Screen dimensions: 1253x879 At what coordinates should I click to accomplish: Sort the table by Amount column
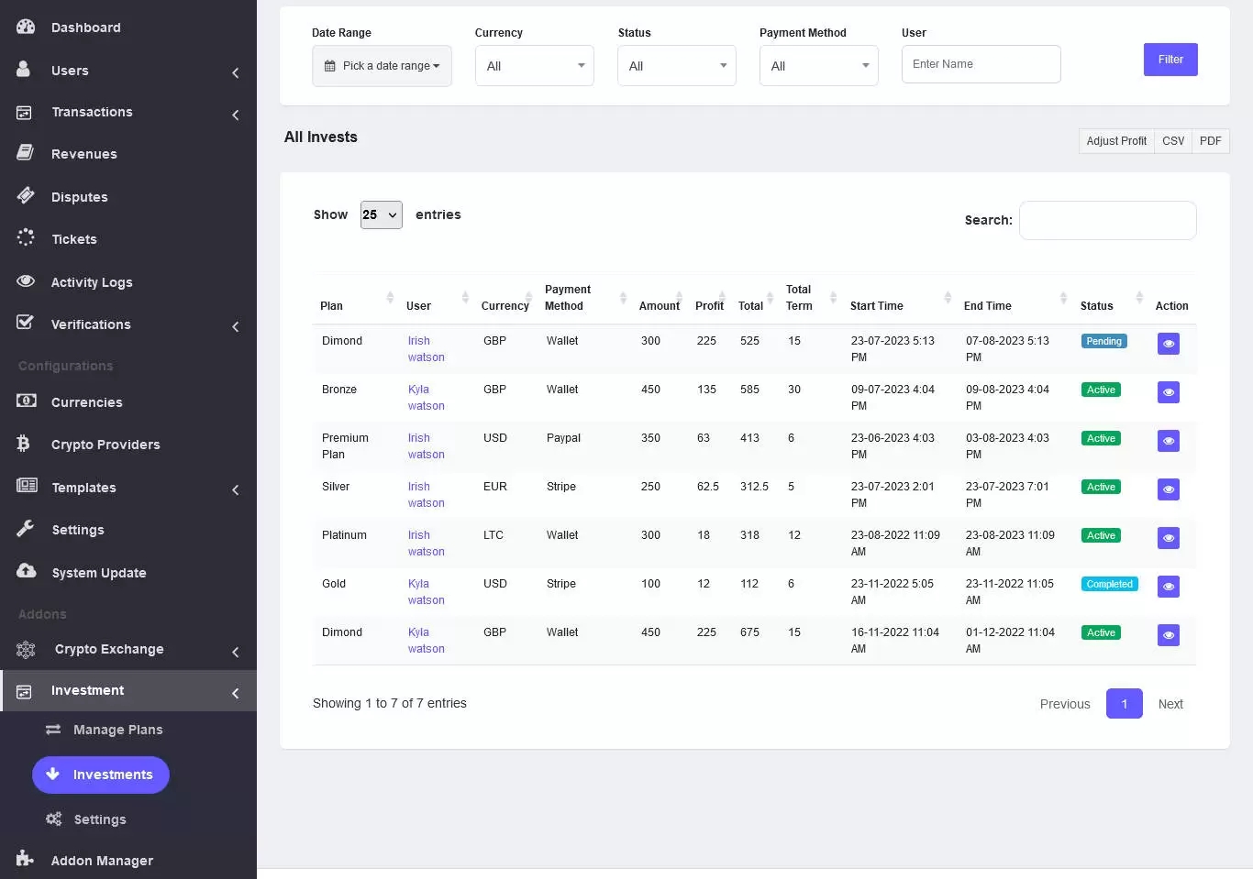click(660, 305)
